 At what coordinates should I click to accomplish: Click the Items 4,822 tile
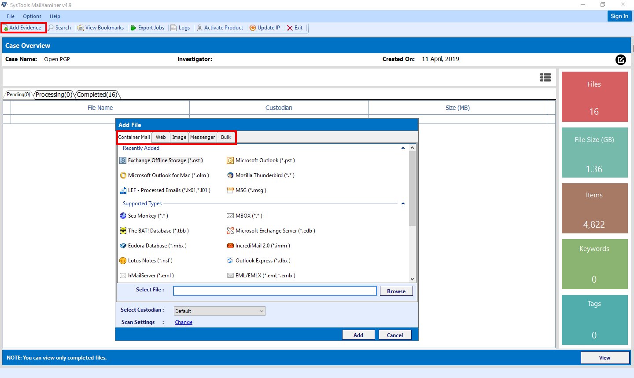tap(594, 208)
